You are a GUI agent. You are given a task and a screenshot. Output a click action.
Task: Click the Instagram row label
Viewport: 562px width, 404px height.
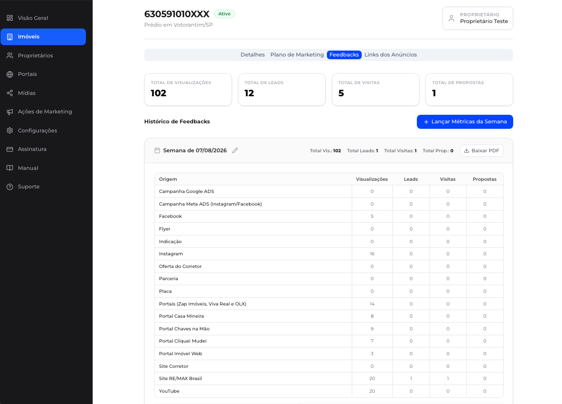point(171,254)
